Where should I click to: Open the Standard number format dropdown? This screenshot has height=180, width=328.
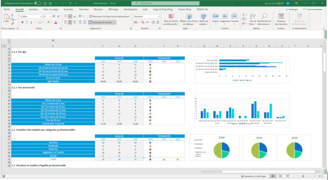click(158, 16)
